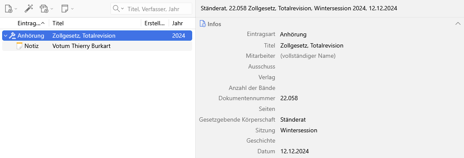This screenshot has width=464, height=158.
Task: Click the gavel icon of Anhörung entry
Action: pyautogui.click(x=12, y=36)
